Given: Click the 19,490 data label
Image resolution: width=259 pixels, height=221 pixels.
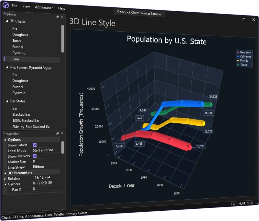Looking at the screenshot, I should (x=200, y=146).
